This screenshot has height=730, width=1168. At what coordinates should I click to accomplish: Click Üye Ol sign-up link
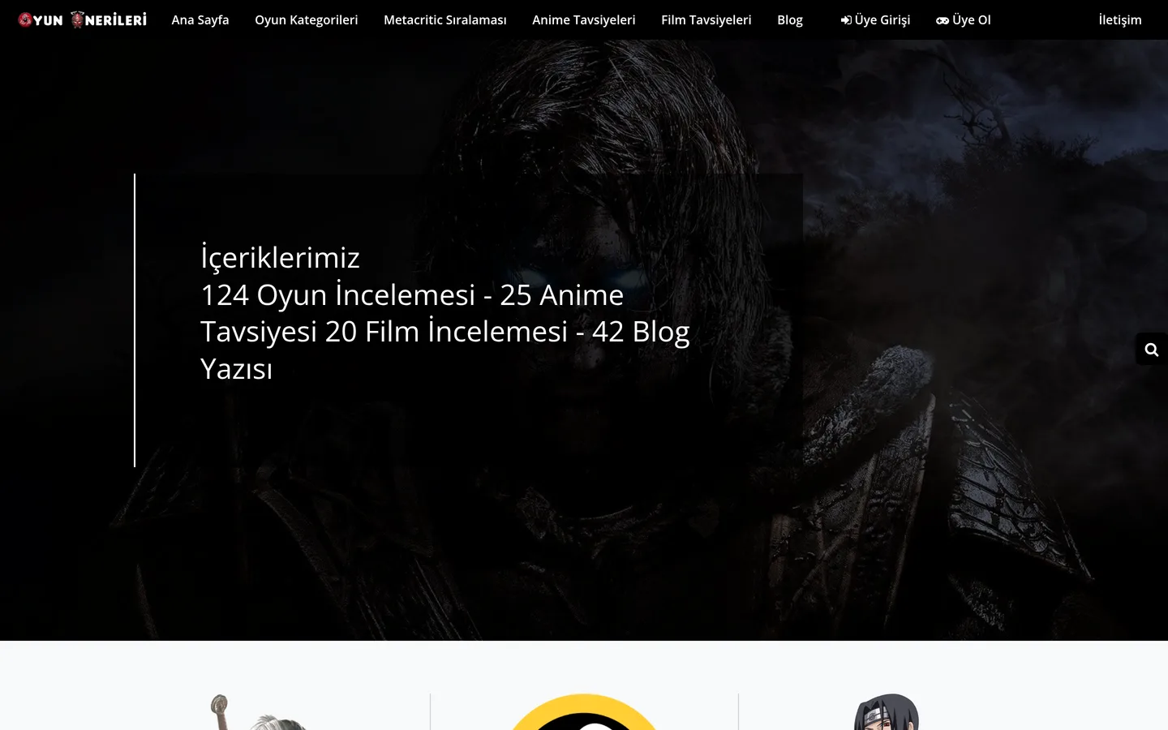[x=964, y=19]
